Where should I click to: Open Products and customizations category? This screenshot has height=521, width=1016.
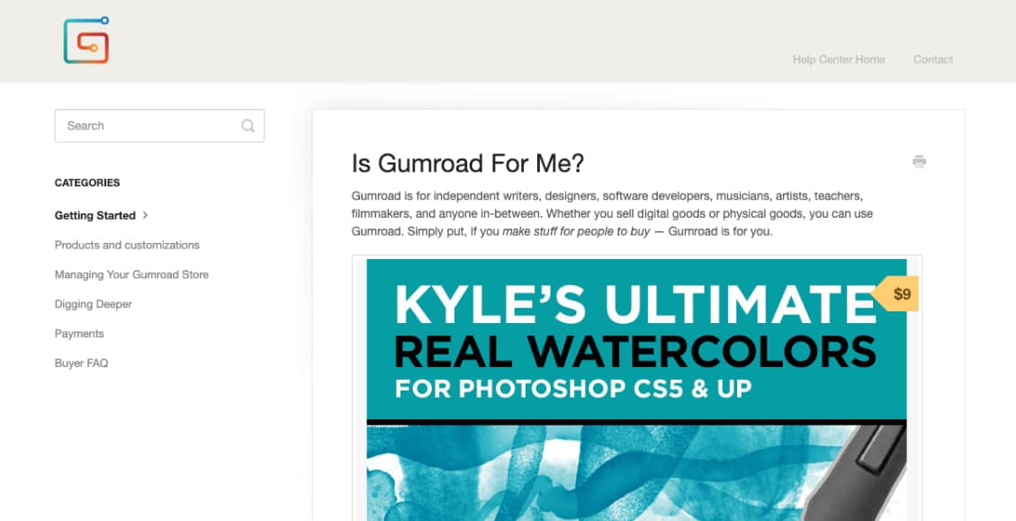pyautogui.click(x=127, y=245)
